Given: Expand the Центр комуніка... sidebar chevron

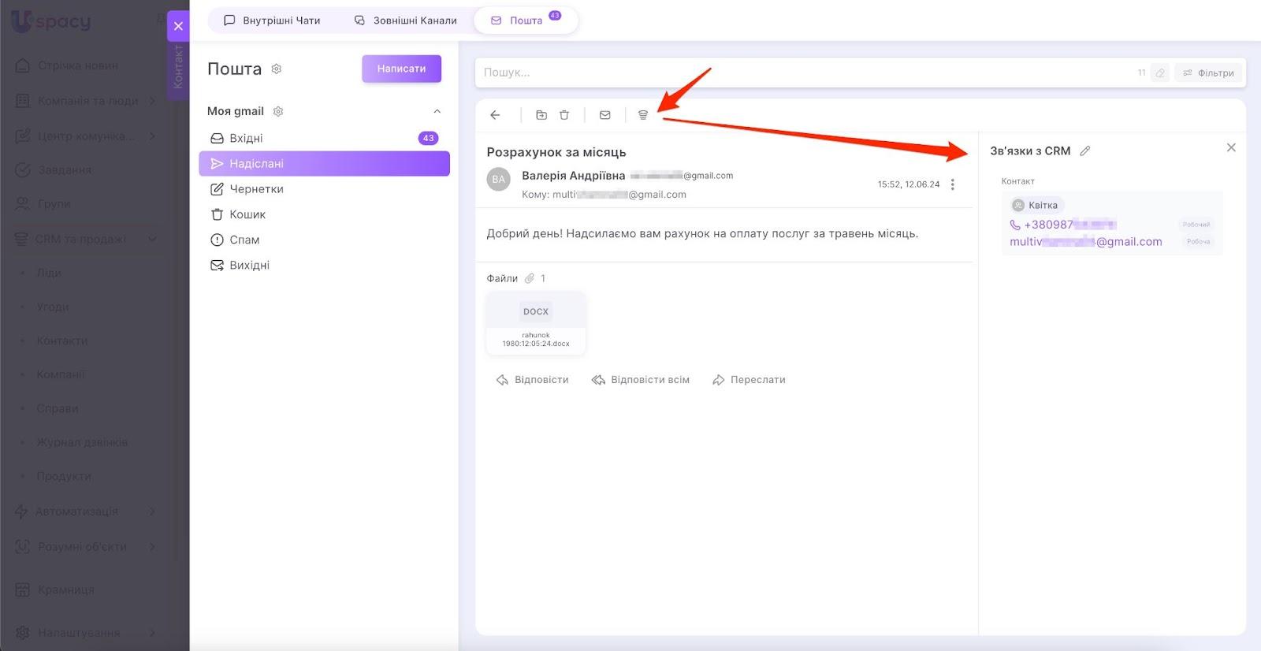Looking at the screenshot, I should 152,136.
